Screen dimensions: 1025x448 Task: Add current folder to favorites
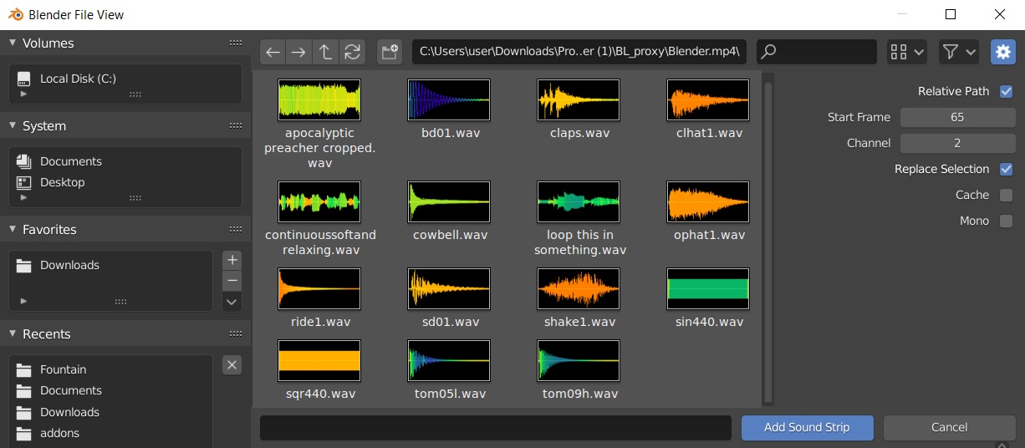[232, 259]
